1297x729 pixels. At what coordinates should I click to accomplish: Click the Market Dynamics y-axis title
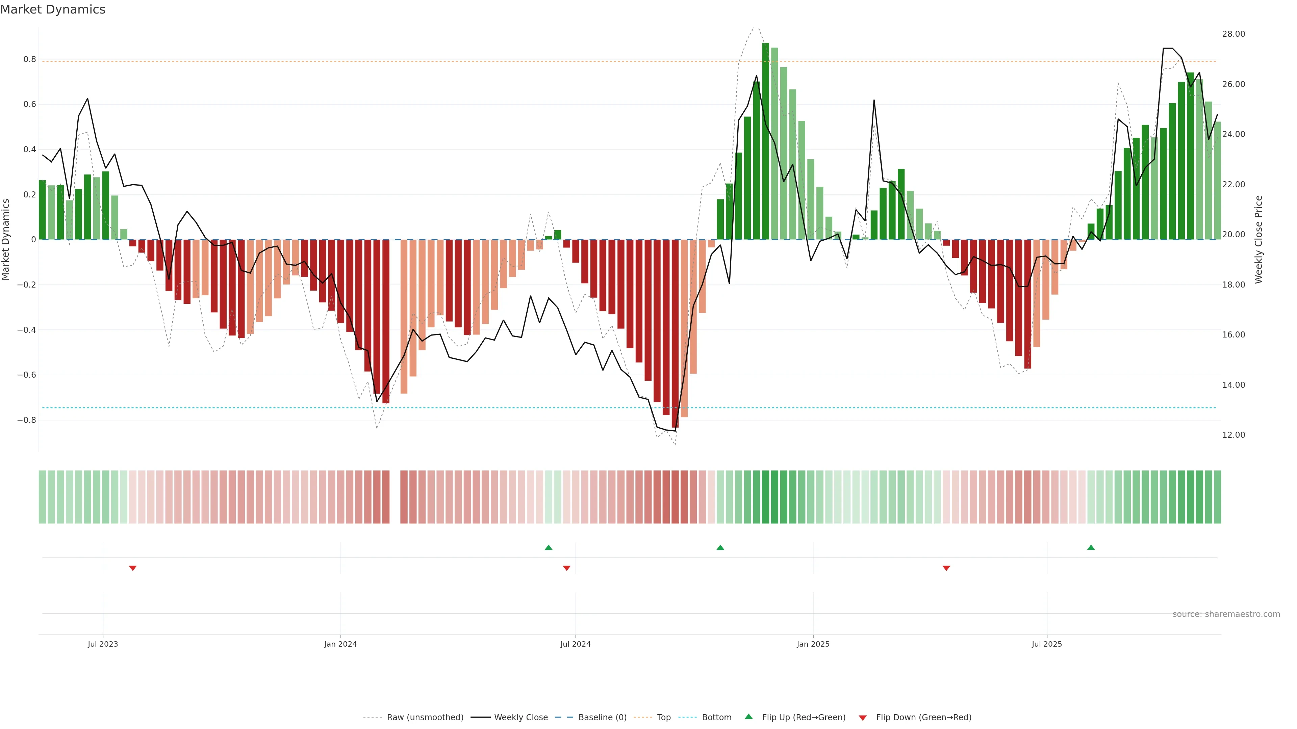pyautogui.click(x=6, y=240)
